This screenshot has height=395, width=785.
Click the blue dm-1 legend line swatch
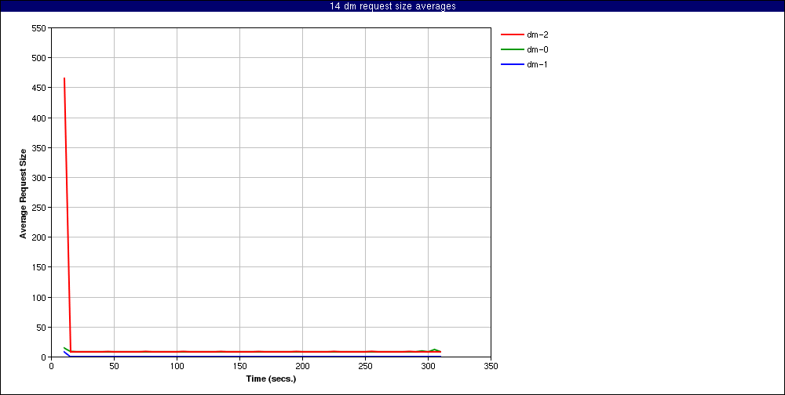512,64
